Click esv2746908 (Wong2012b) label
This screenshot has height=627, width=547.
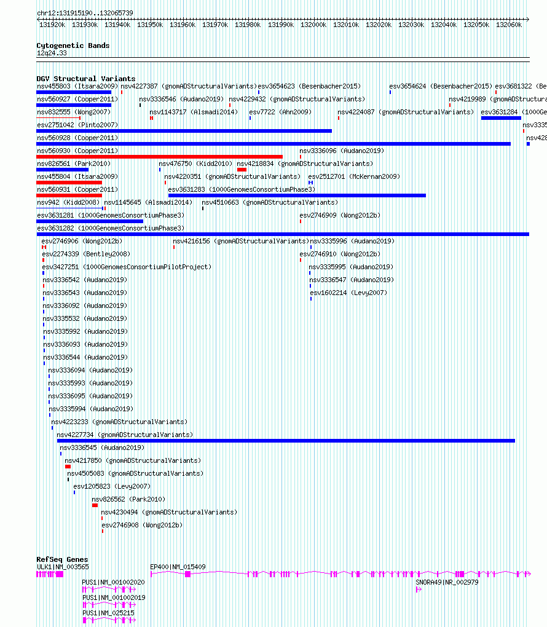143,525
